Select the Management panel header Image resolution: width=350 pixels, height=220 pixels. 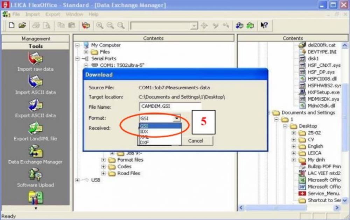(x=36, y=38)
